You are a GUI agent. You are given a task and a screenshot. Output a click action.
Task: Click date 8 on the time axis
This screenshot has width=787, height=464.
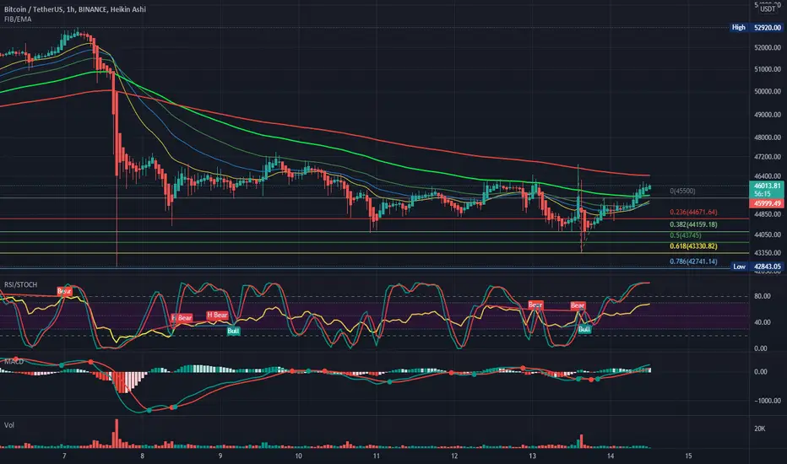(x=143, y=456)
